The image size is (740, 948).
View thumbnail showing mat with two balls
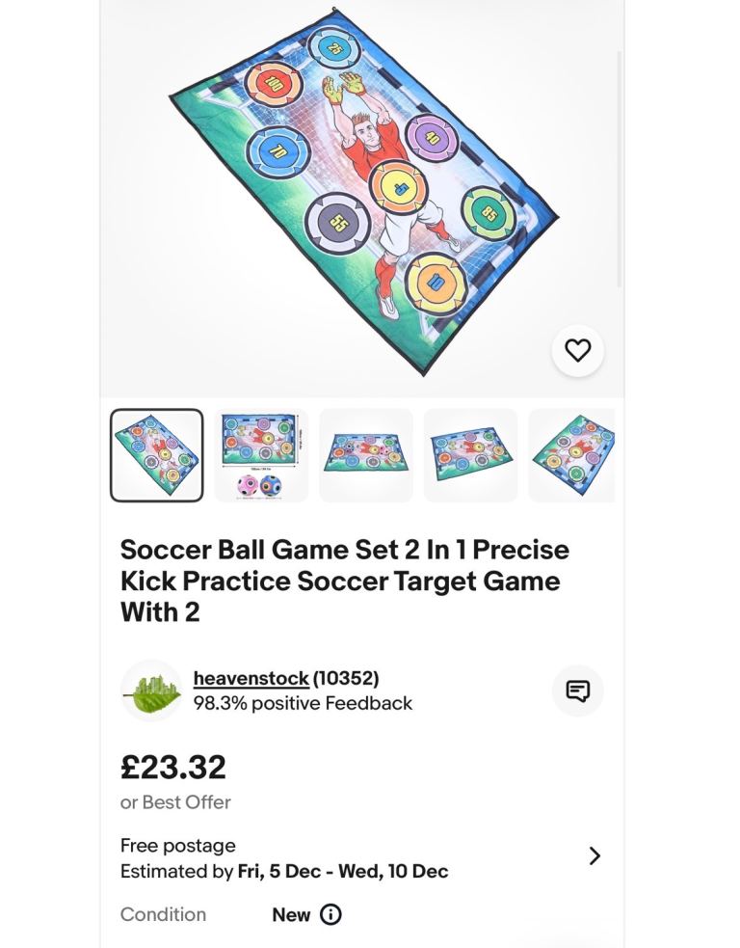(261, 455)
